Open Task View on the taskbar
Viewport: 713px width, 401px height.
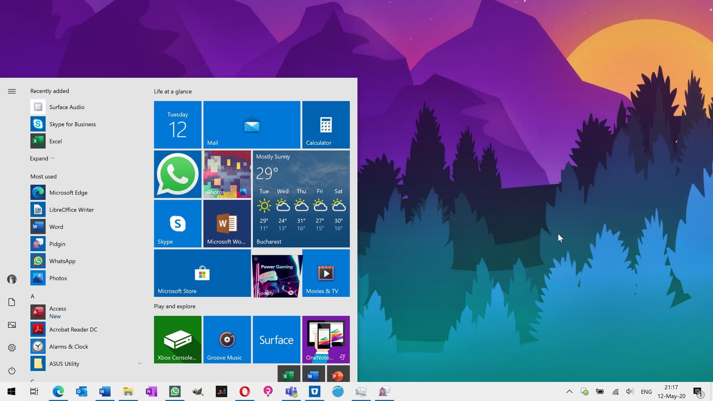[x=34, y=392]
